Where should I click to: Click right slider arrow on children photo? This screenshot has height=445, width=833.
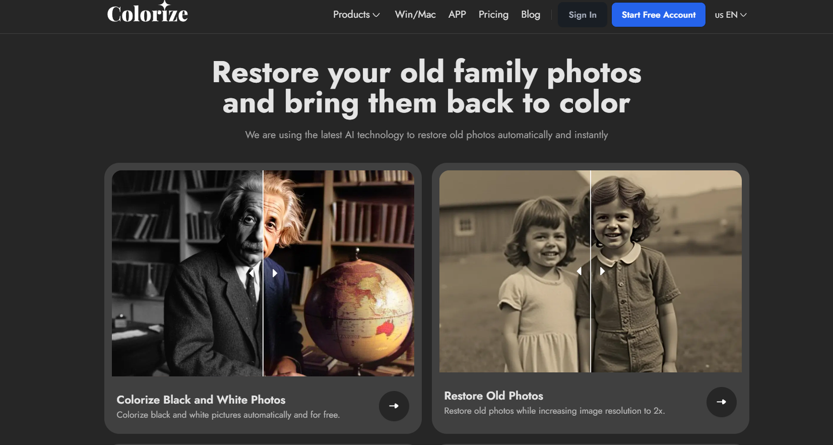click(x=602, y=271)
